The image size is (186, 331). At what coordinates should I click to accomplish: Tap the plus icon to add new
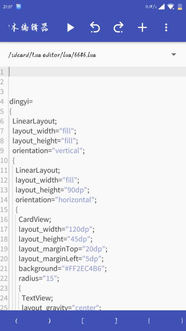pos(142,28)
